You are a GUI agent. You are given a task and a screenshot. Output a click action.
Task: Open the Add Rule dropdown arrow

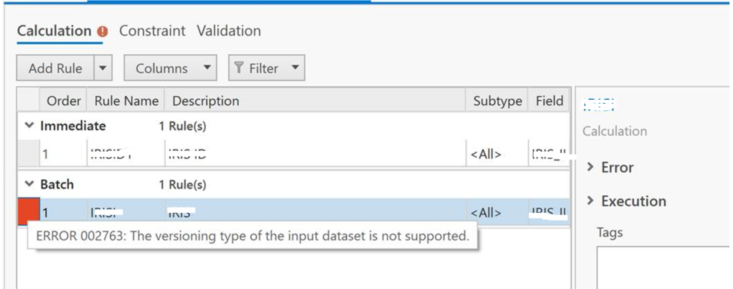[103, 68]
